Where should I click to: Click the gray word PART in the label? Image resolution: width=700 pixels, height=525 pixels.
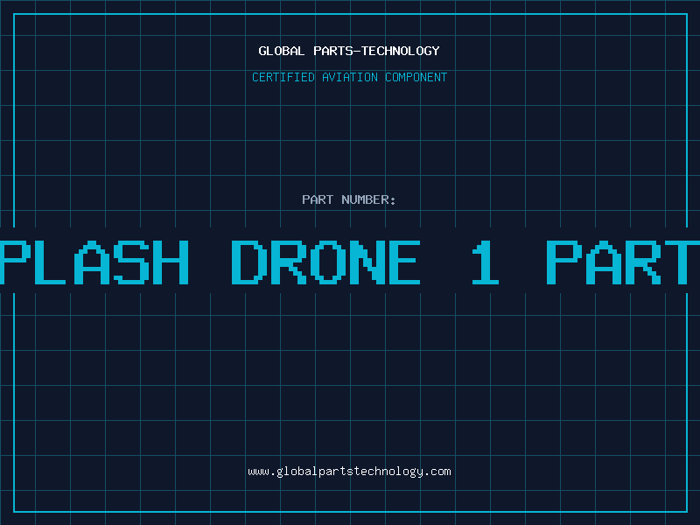coord(318,199)
